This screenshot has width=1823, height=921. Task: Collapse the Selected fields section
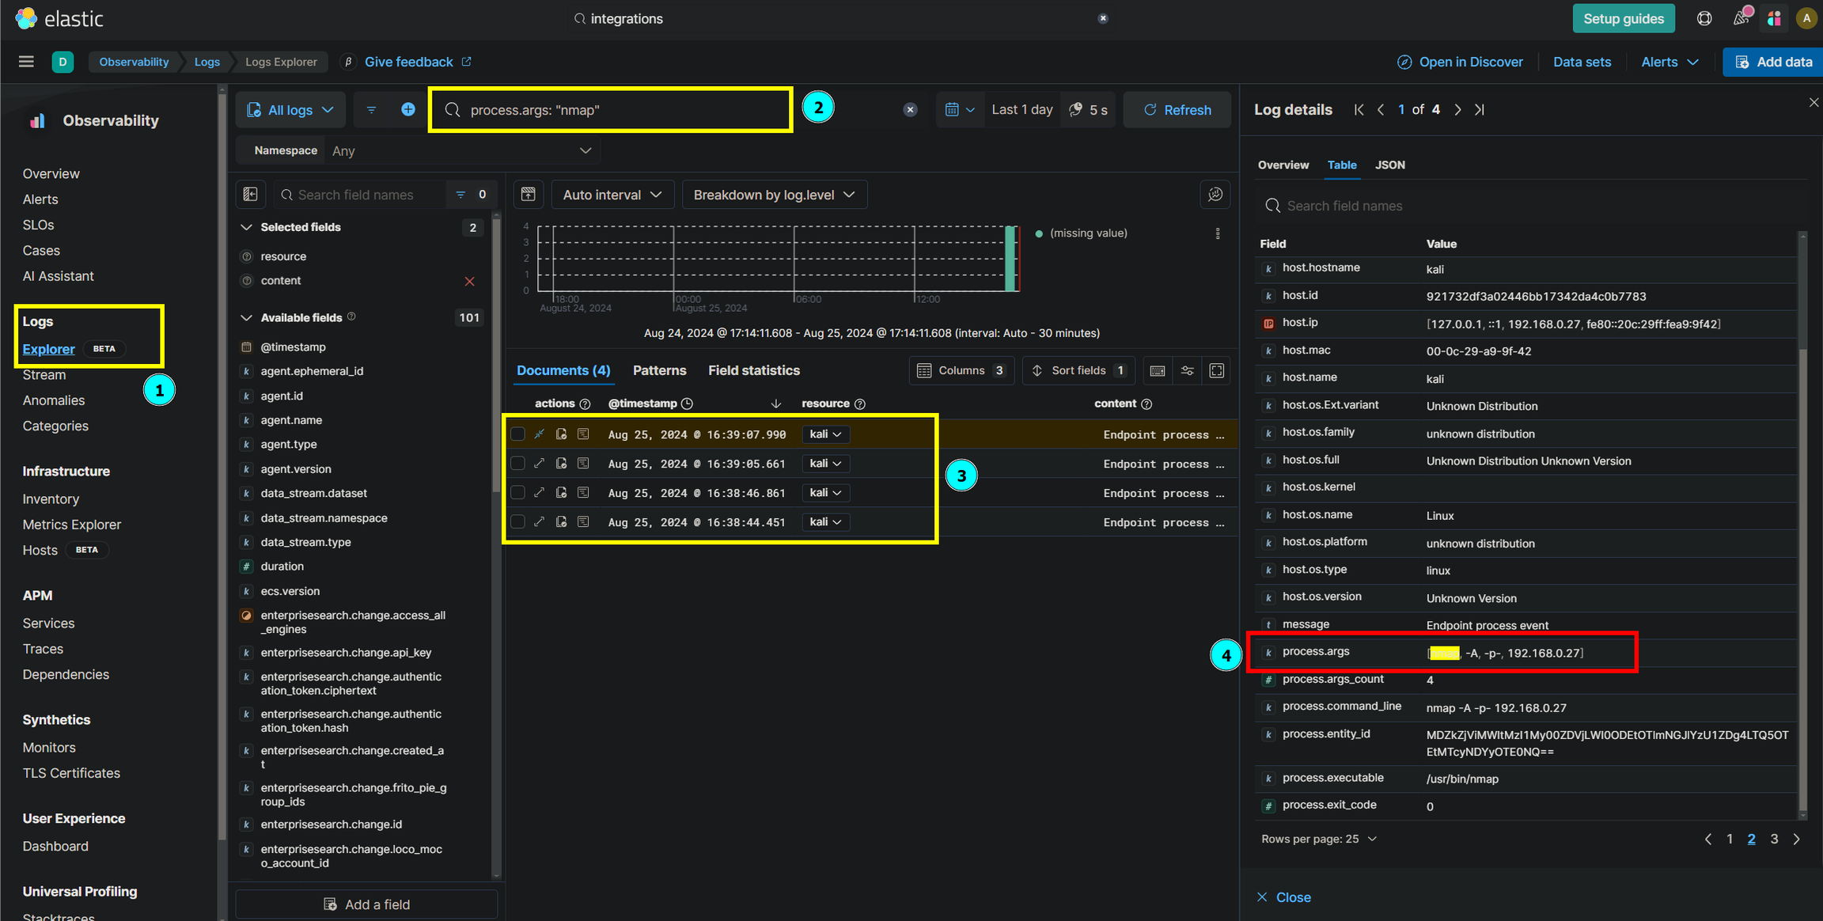point(246,228)
